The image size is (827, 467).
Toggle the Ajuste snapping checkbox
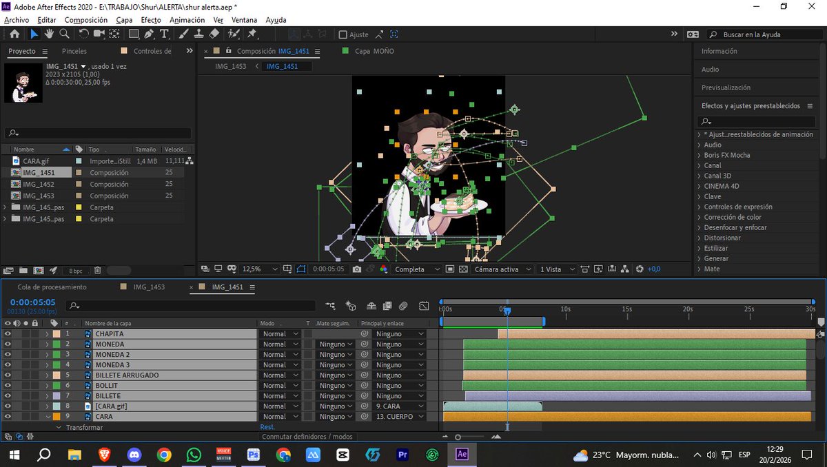point(343,34)
